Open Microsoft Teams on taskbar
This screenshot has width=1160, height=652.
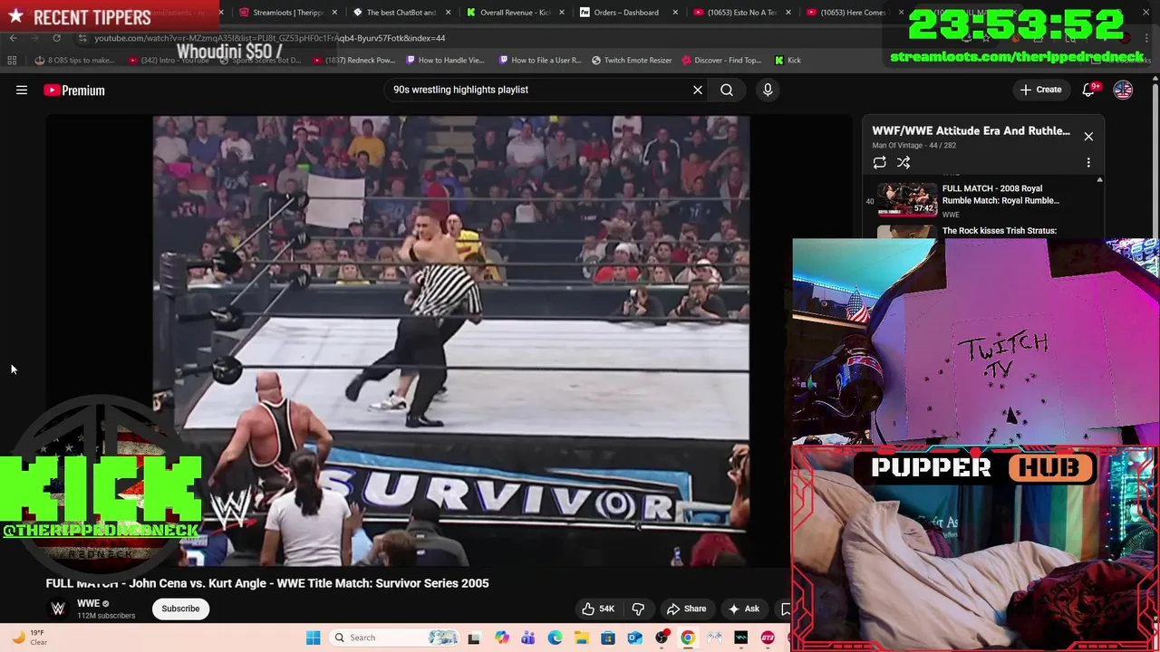[x=528, y=638]
